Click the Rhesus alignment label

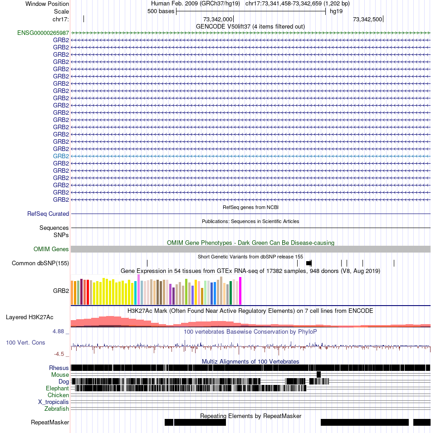click(59, 368)
